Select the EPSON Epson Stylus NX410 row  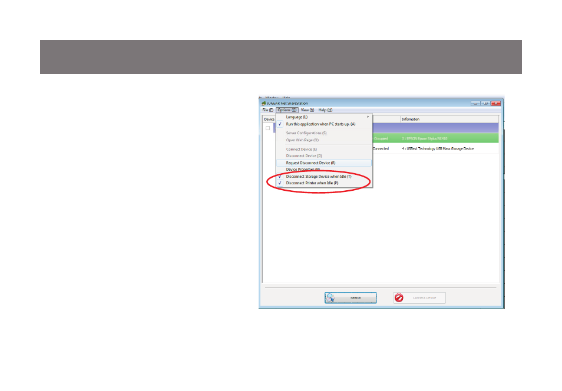435,138
